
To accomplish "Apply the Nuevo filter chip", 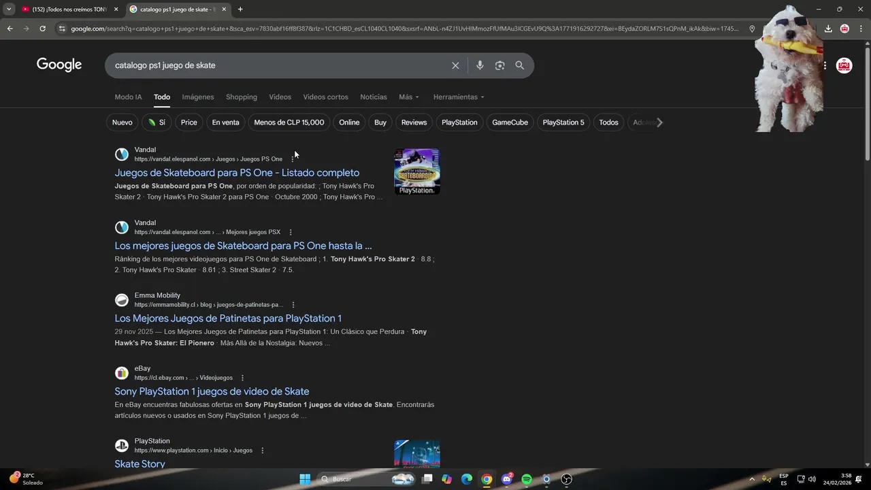I will pos(122,122).
